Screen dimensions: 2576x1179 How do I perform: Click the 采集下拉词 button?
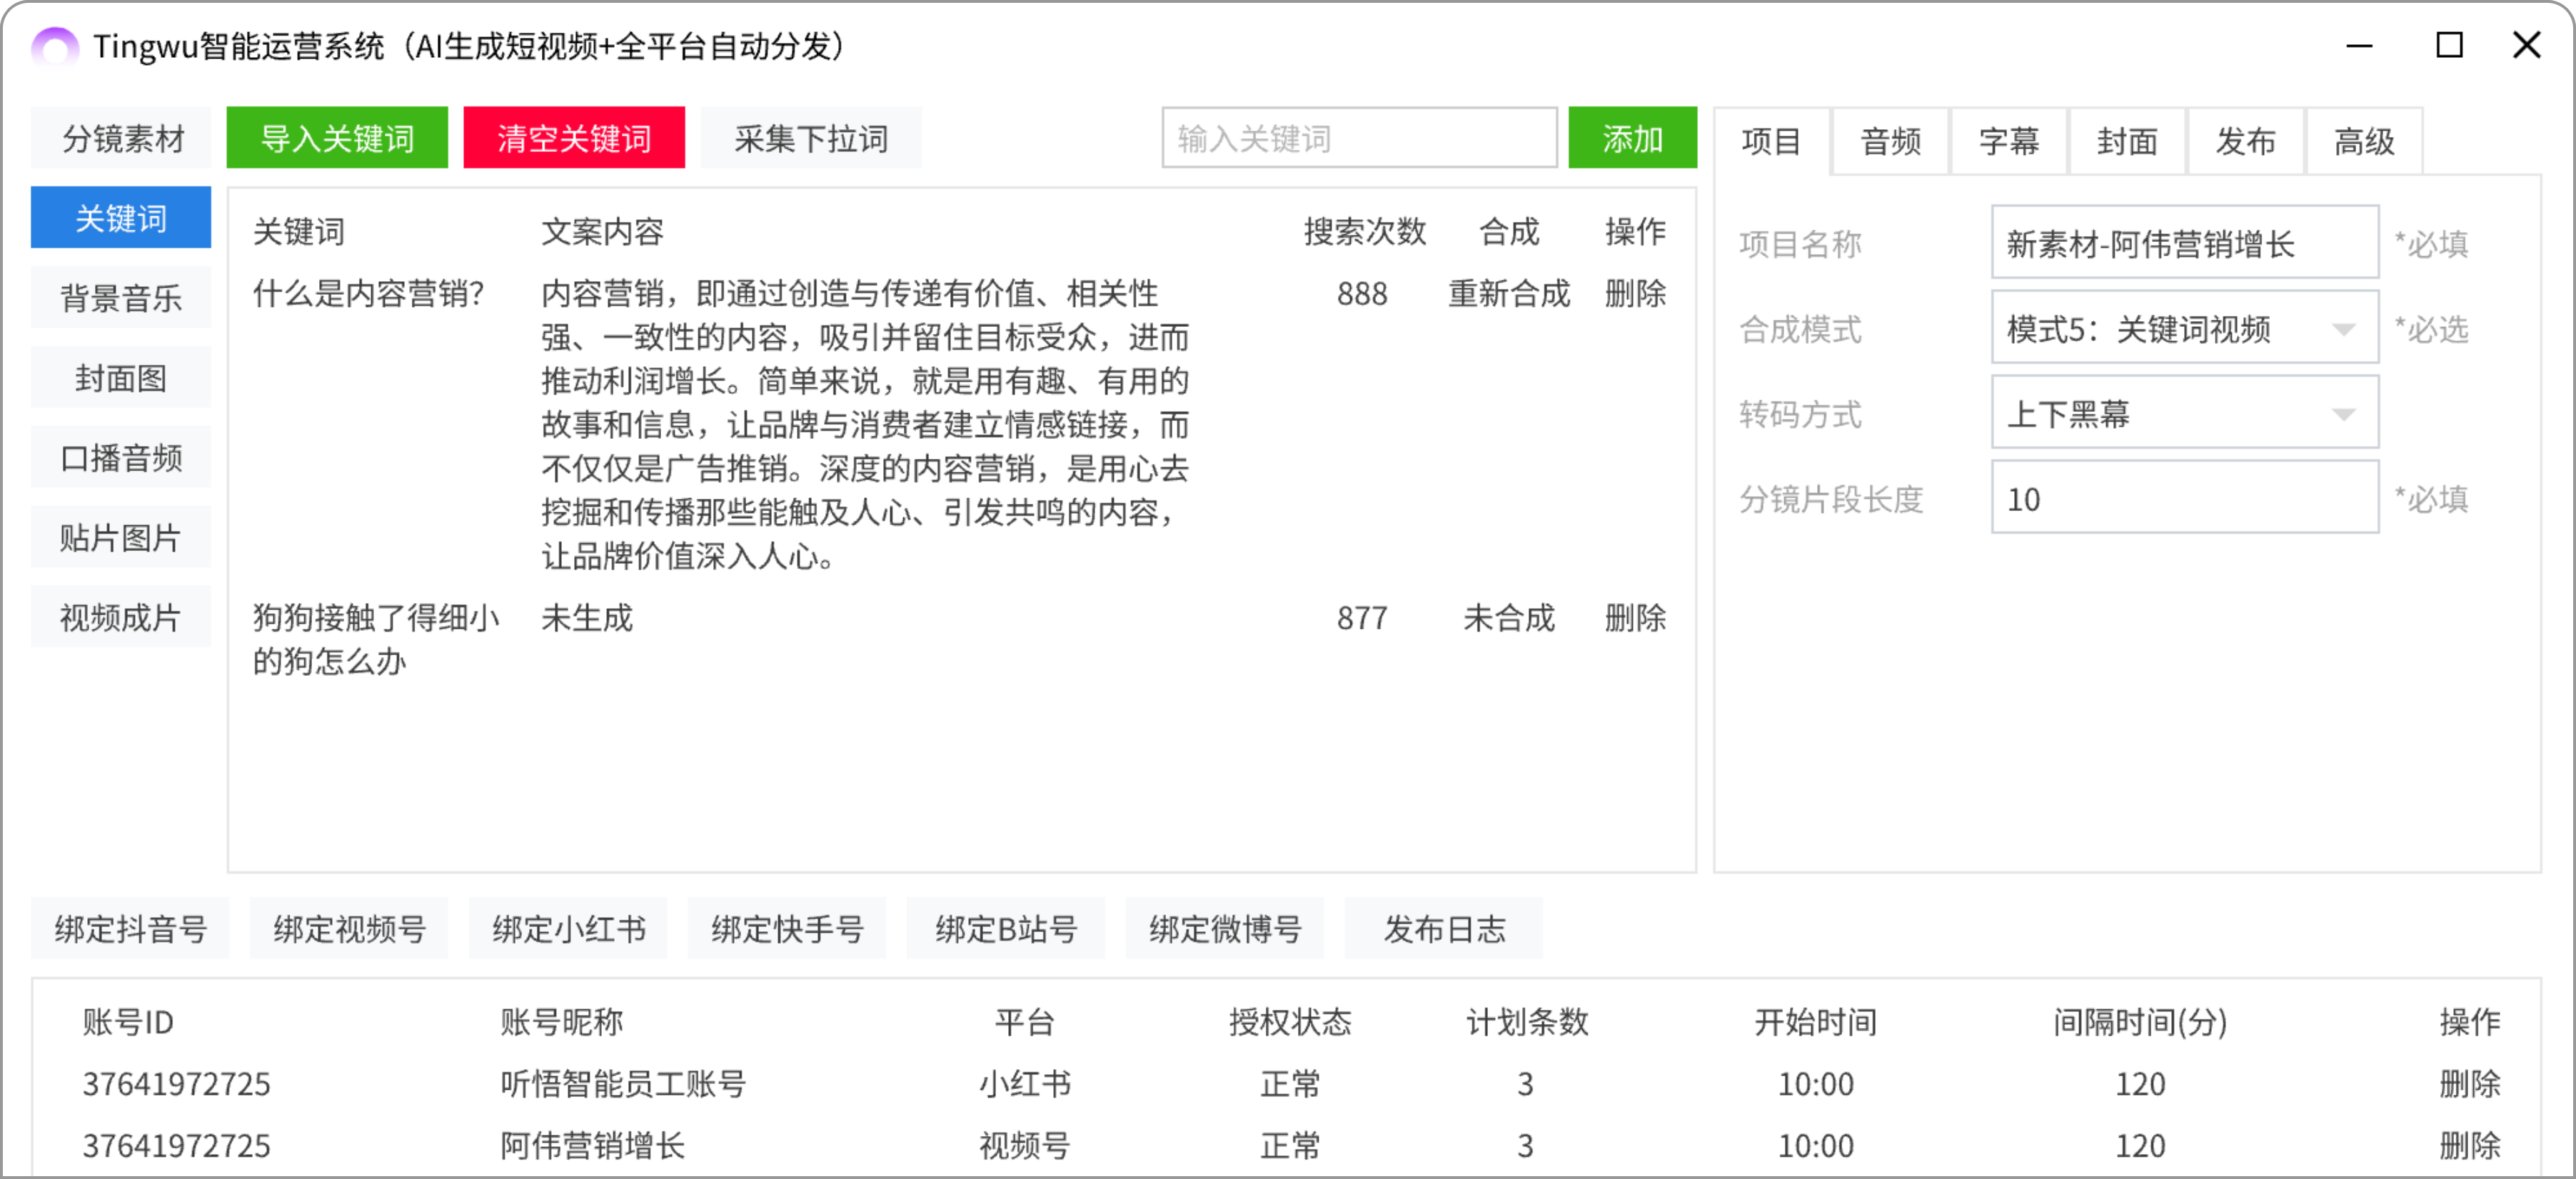point(811,138)
